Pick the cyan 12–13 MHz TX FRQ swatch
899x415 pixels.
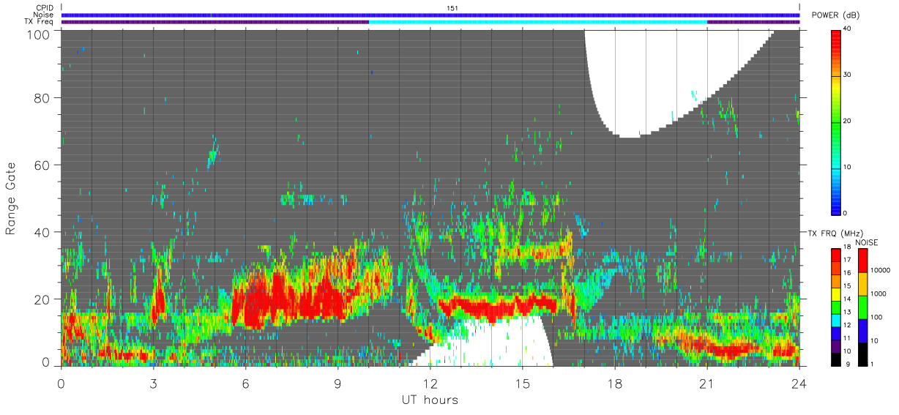click(835, 320)
